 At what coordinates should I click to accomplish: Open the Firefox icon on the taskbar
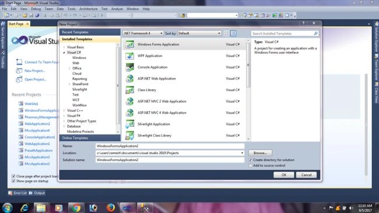[110, 208]
